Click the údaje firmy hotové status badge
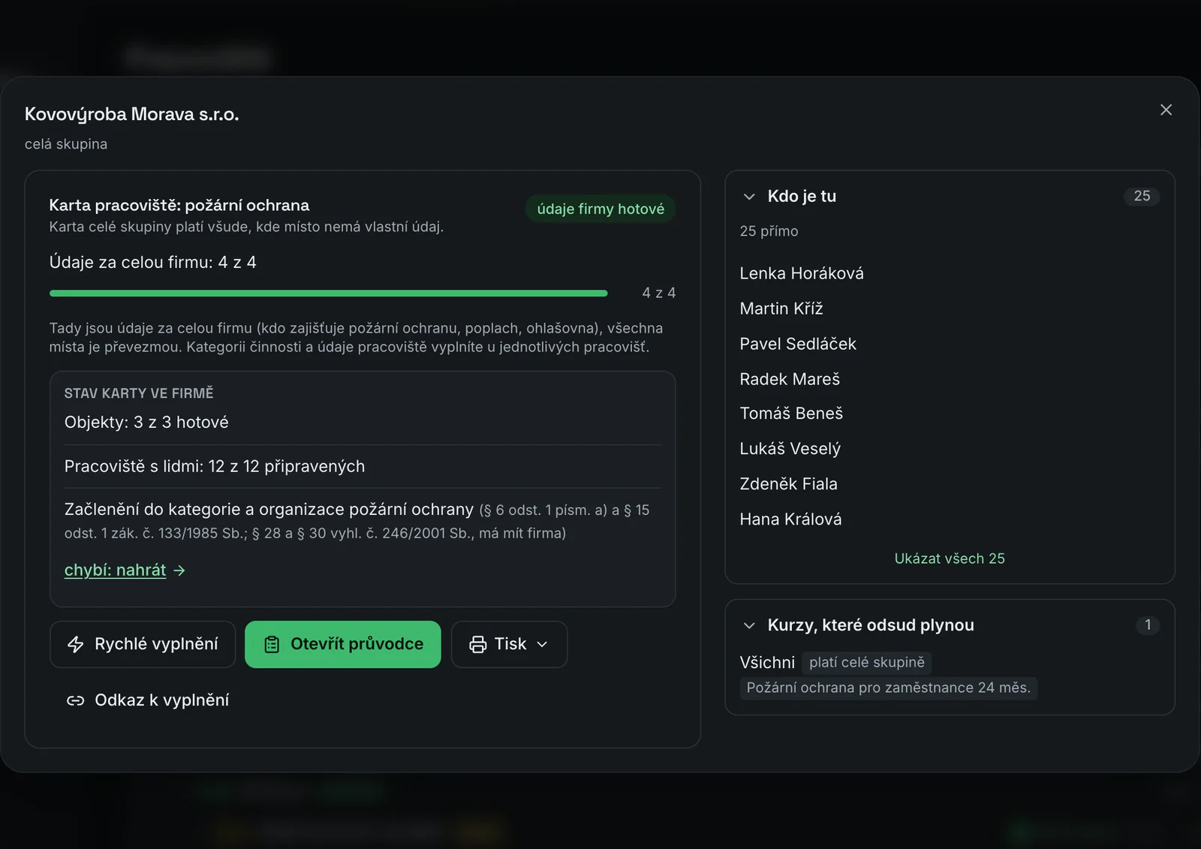The width and height of the screenshot is (1201, 849). click(x=600, y=209)
